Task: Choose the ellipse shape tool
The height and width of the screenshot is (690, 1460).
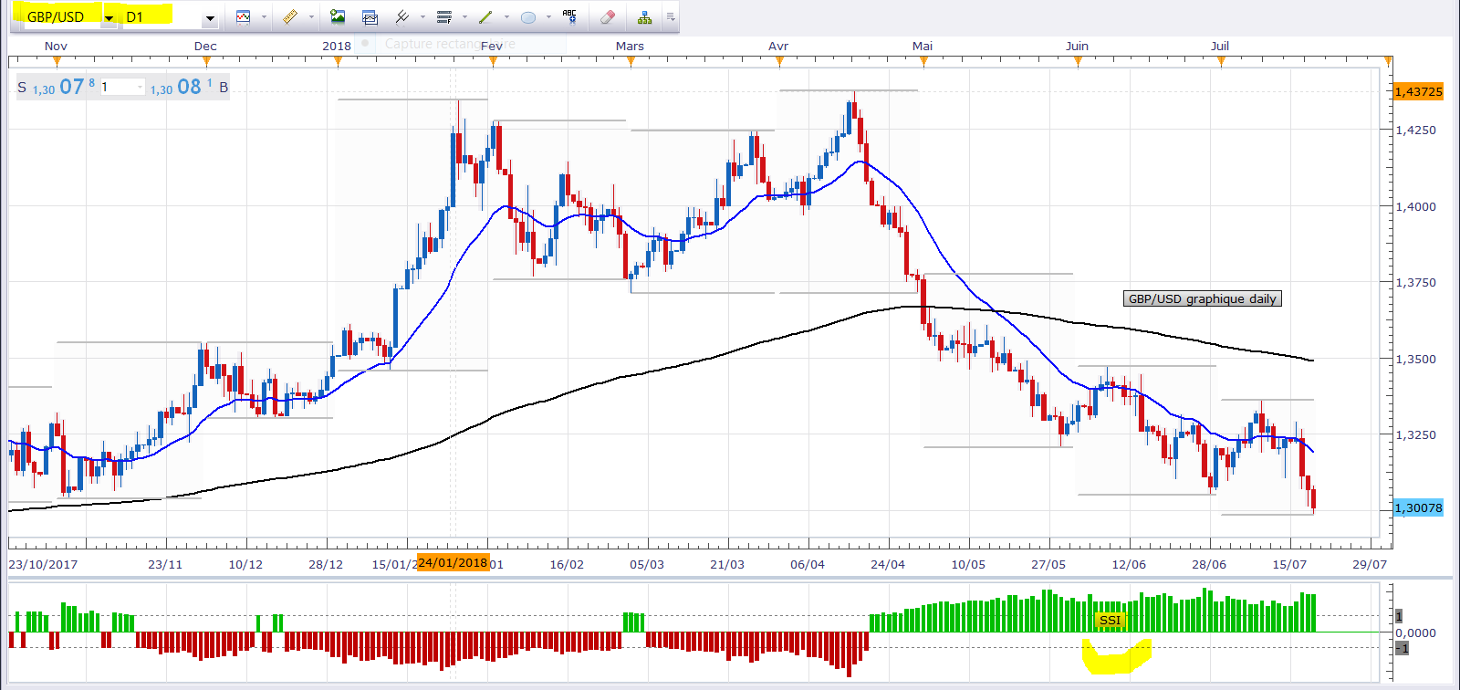Action: 527,16
